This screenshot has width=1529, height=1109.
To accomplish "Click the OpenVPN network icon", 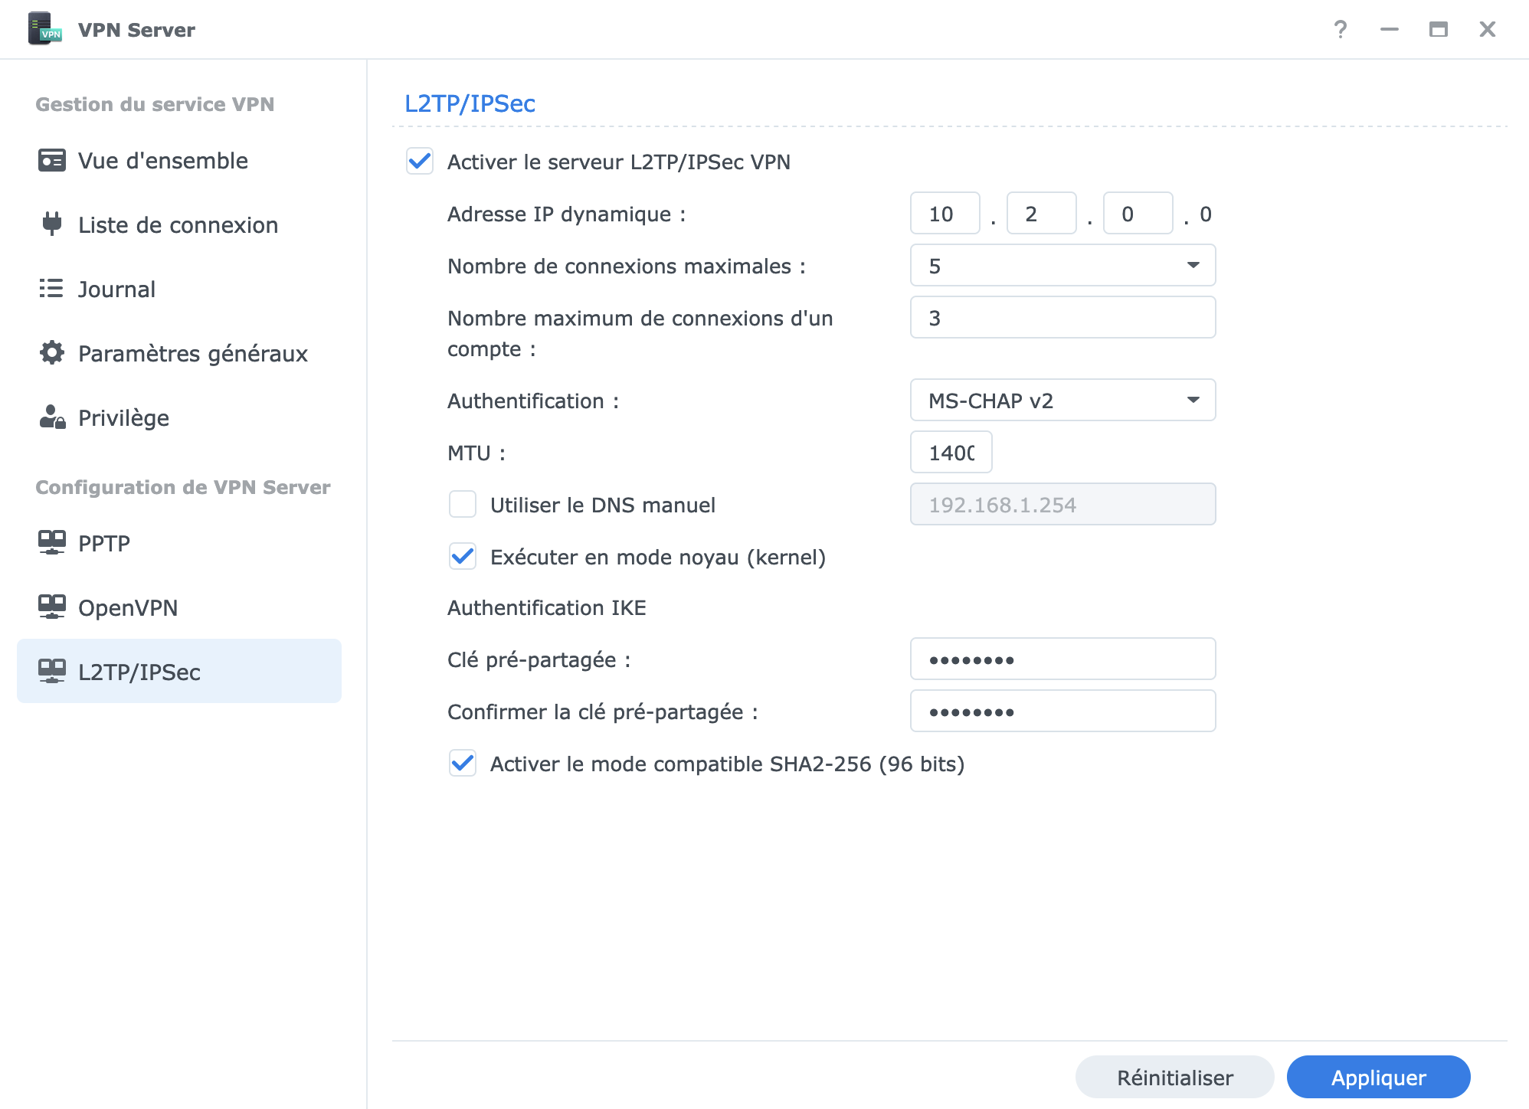I will coord(51,607).
